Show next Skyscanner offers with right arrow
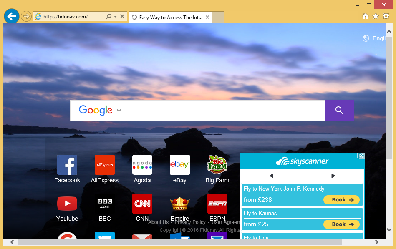This screenshot has width=396, height=249. pos(333,176)
